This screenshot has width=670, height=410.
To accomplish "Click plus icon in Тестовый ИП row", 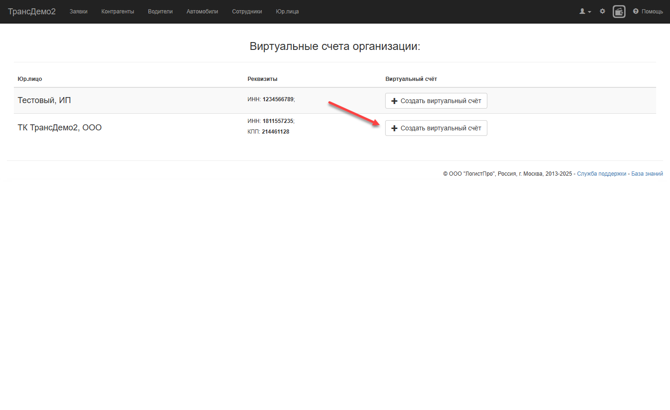I will pyautogui.click(x=394, y=101).
